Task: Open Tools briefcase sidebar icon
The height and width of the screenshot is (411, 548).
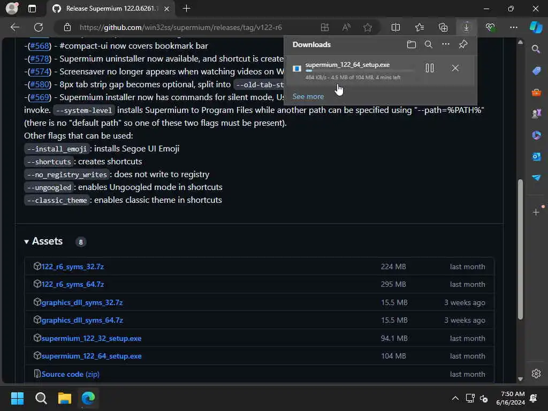Action: 536,92
